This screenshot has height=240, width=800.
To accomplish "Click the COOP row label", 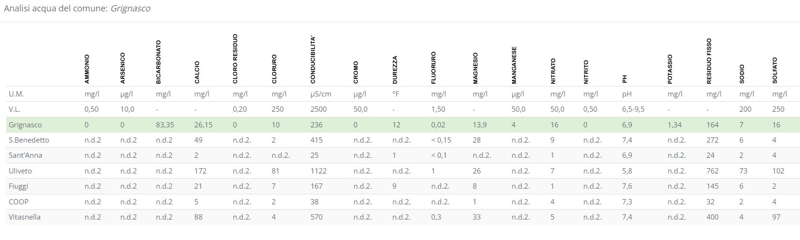I will (x=18, y=202).
